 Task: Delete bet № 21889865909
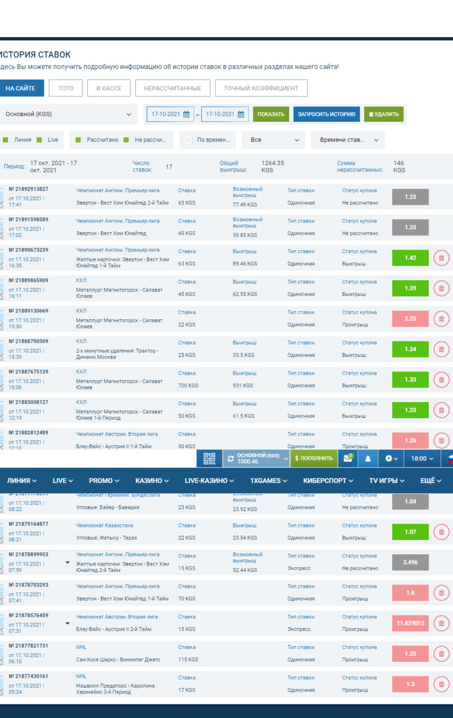coord(441,288)
